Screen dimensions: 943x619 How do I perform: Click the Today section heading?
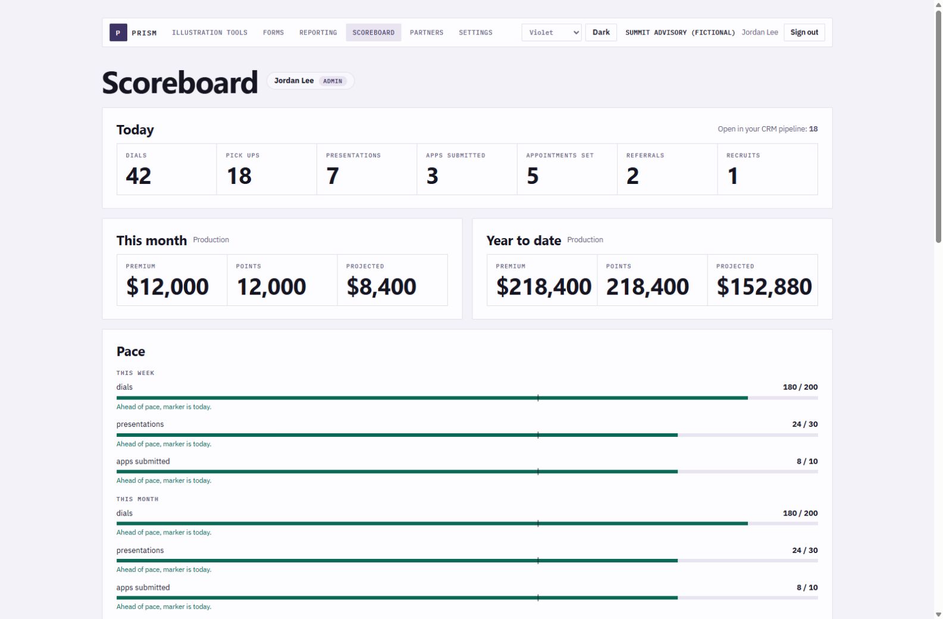point(135,130)
